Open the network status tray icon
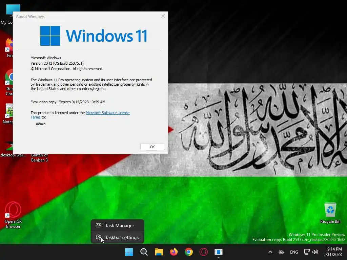 point(307,252)
